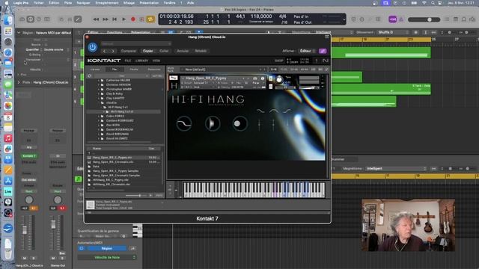Viewport: 479px width, 269px height.
Task: Open the Kontakt 7 instrument slot on channel strip
Action: (29, 156)
